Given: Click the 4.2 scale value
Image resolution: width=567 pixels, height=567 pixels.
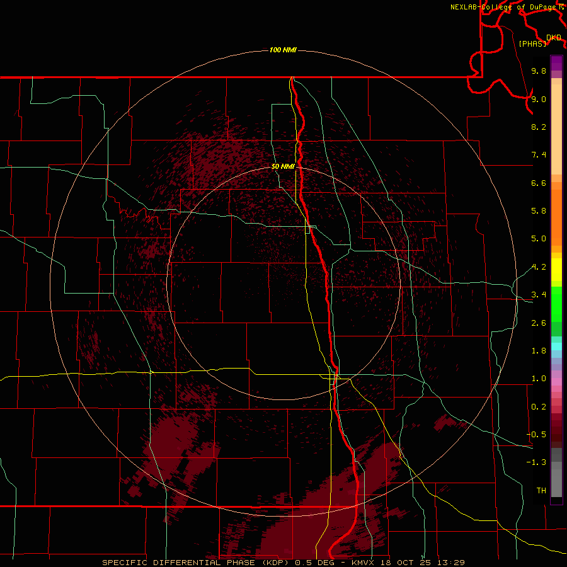Looking at the screenshot, I should 539,267.
